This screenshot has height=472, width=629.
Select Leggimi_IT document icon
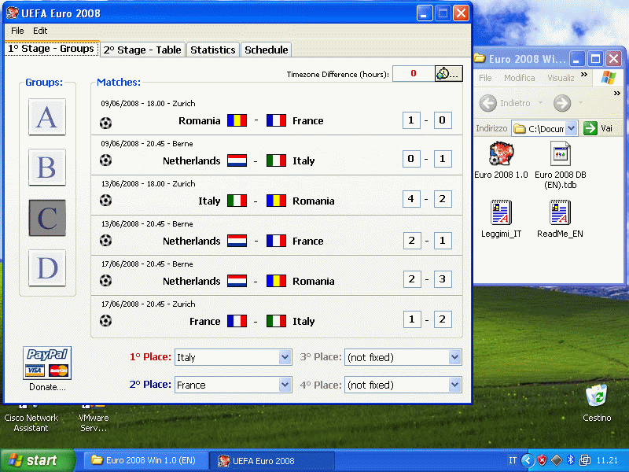[x=501, y=212]
